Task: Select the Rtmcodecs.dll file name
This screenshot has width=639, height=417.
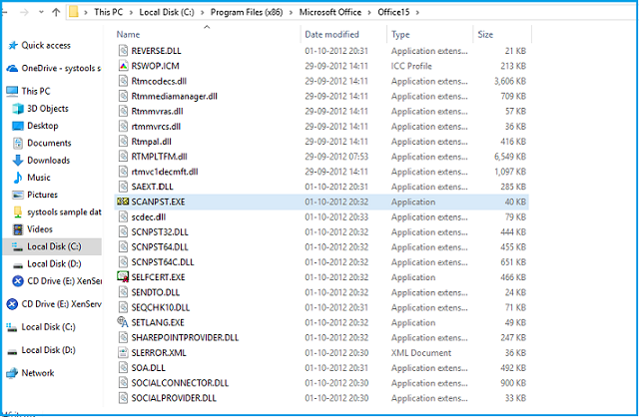Action: [x=159, y=81]
